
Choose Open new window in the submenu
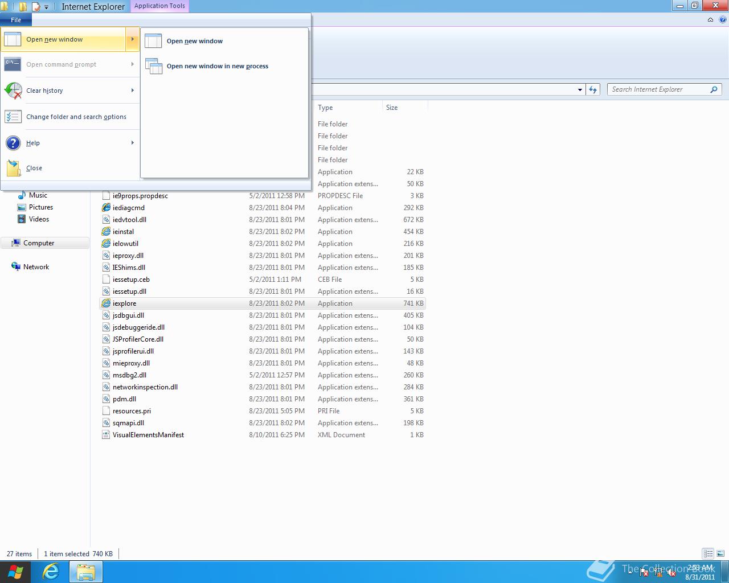pos(224,41)
